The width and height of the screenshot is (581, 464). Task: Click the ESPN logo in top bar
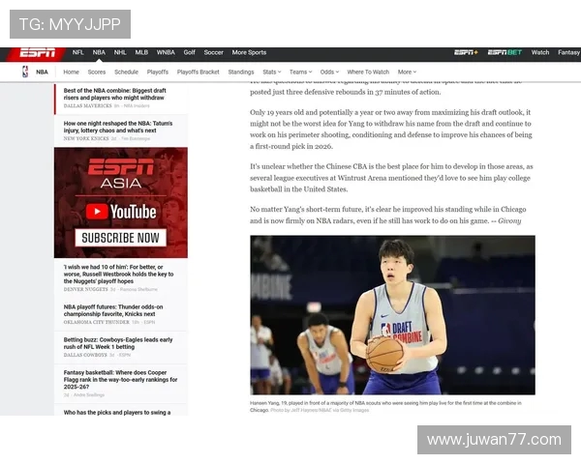[x=38, y=52]
